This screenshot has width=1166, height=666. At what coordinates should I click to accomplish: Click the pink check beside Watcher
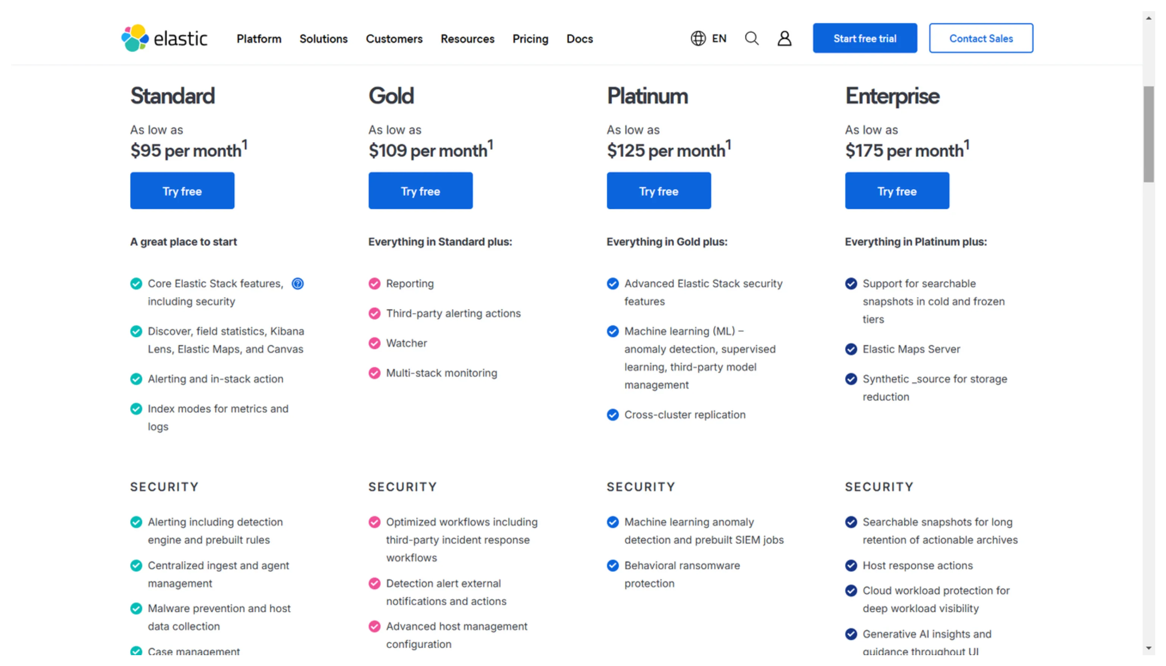point(374,343)
